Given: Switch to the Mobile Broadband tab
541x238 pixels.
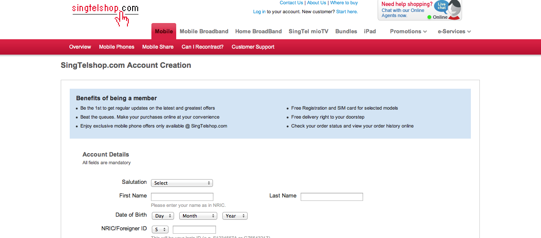Looking at the screenshot, I should click(204, 31).
